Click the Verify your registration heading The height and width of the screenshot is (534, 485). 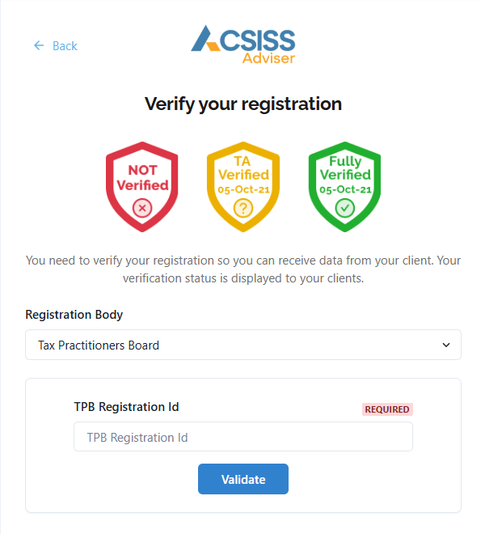pos(243,104)
